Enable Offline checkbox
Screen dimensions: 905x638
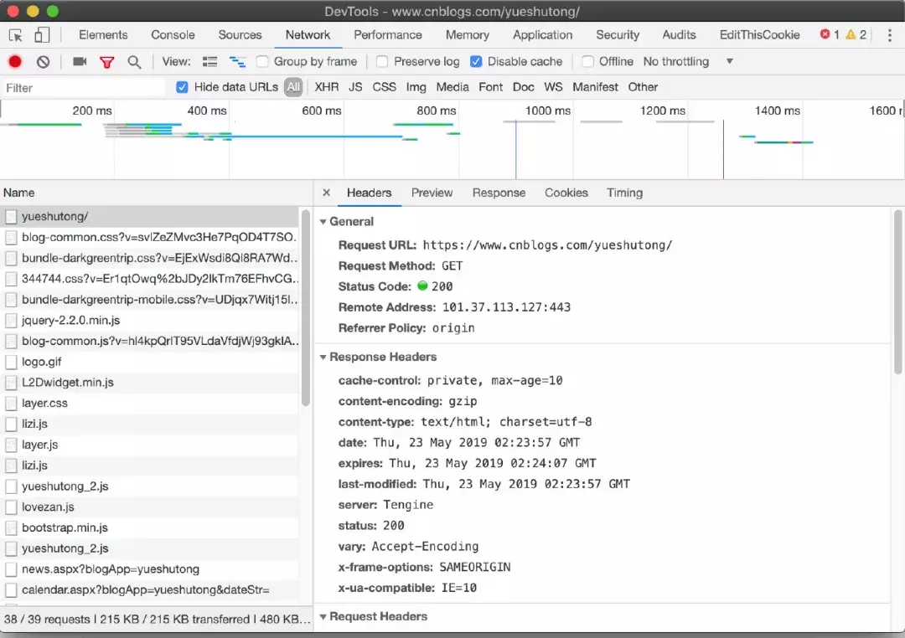click(x=587, y=62)
